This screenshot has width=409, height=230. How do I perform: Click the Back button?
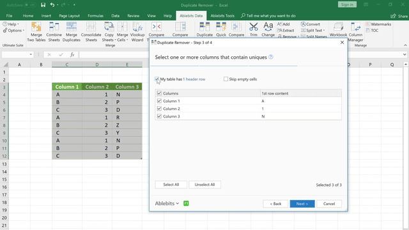(275, 204)
